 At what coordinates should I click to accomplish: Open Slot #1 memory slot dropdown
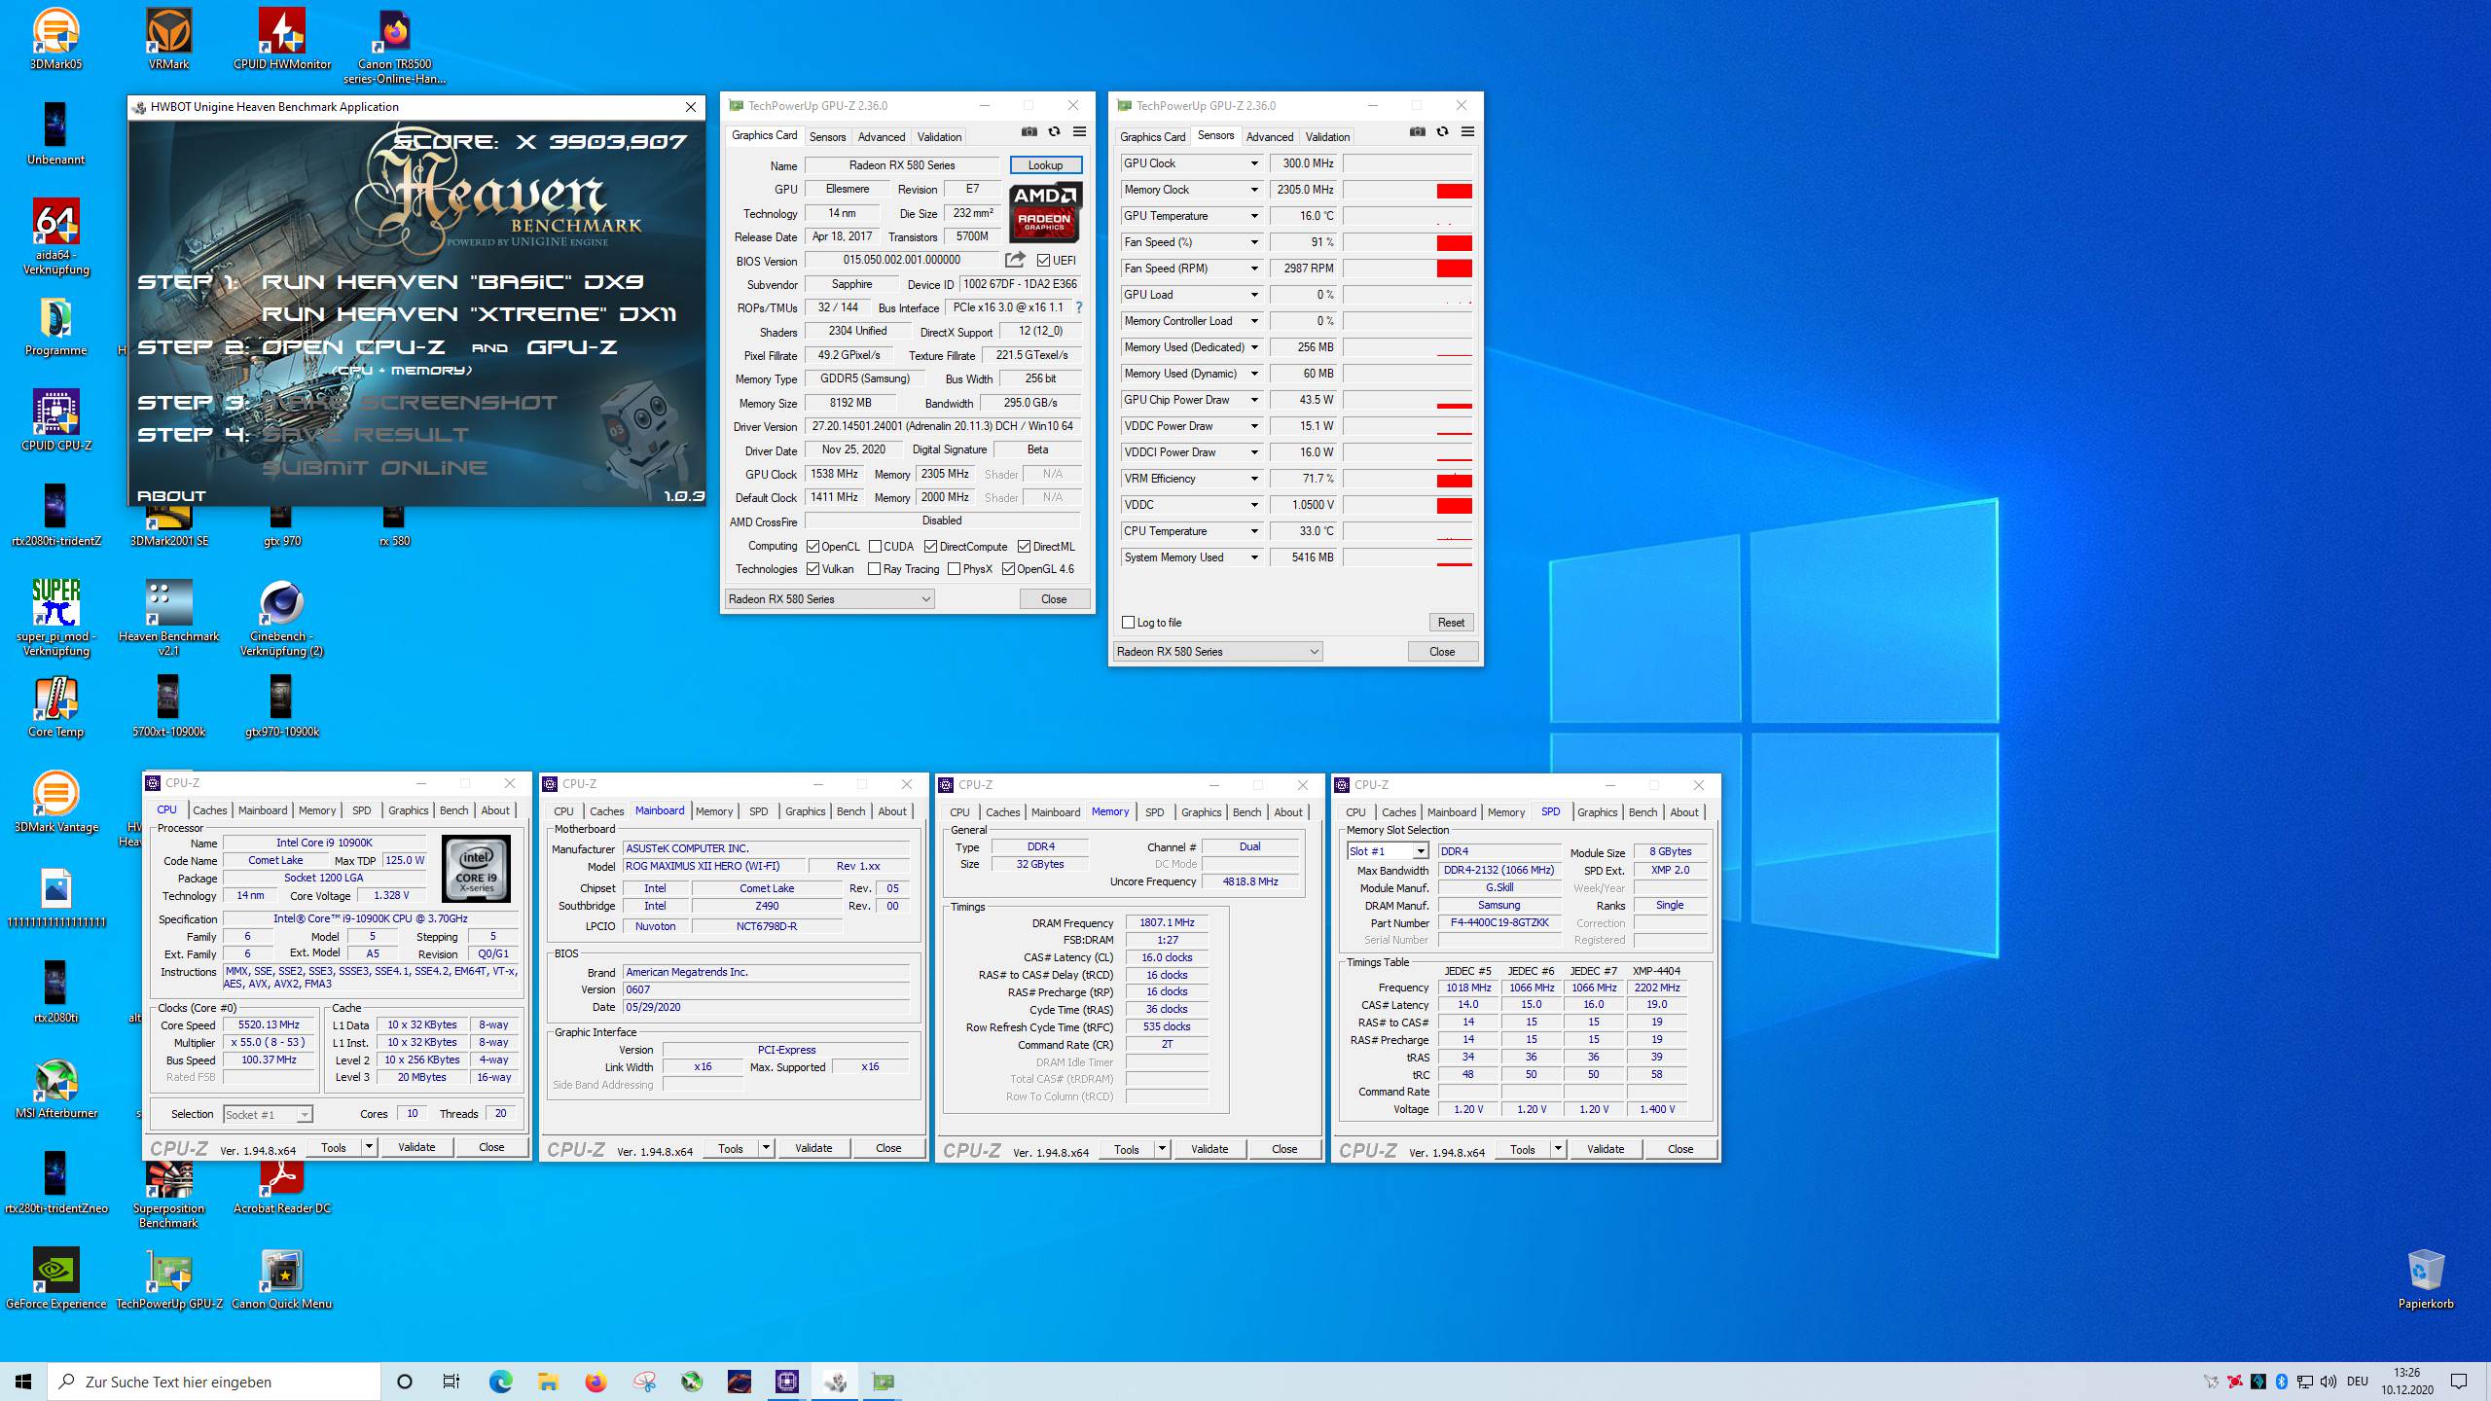pos(1388,851)
